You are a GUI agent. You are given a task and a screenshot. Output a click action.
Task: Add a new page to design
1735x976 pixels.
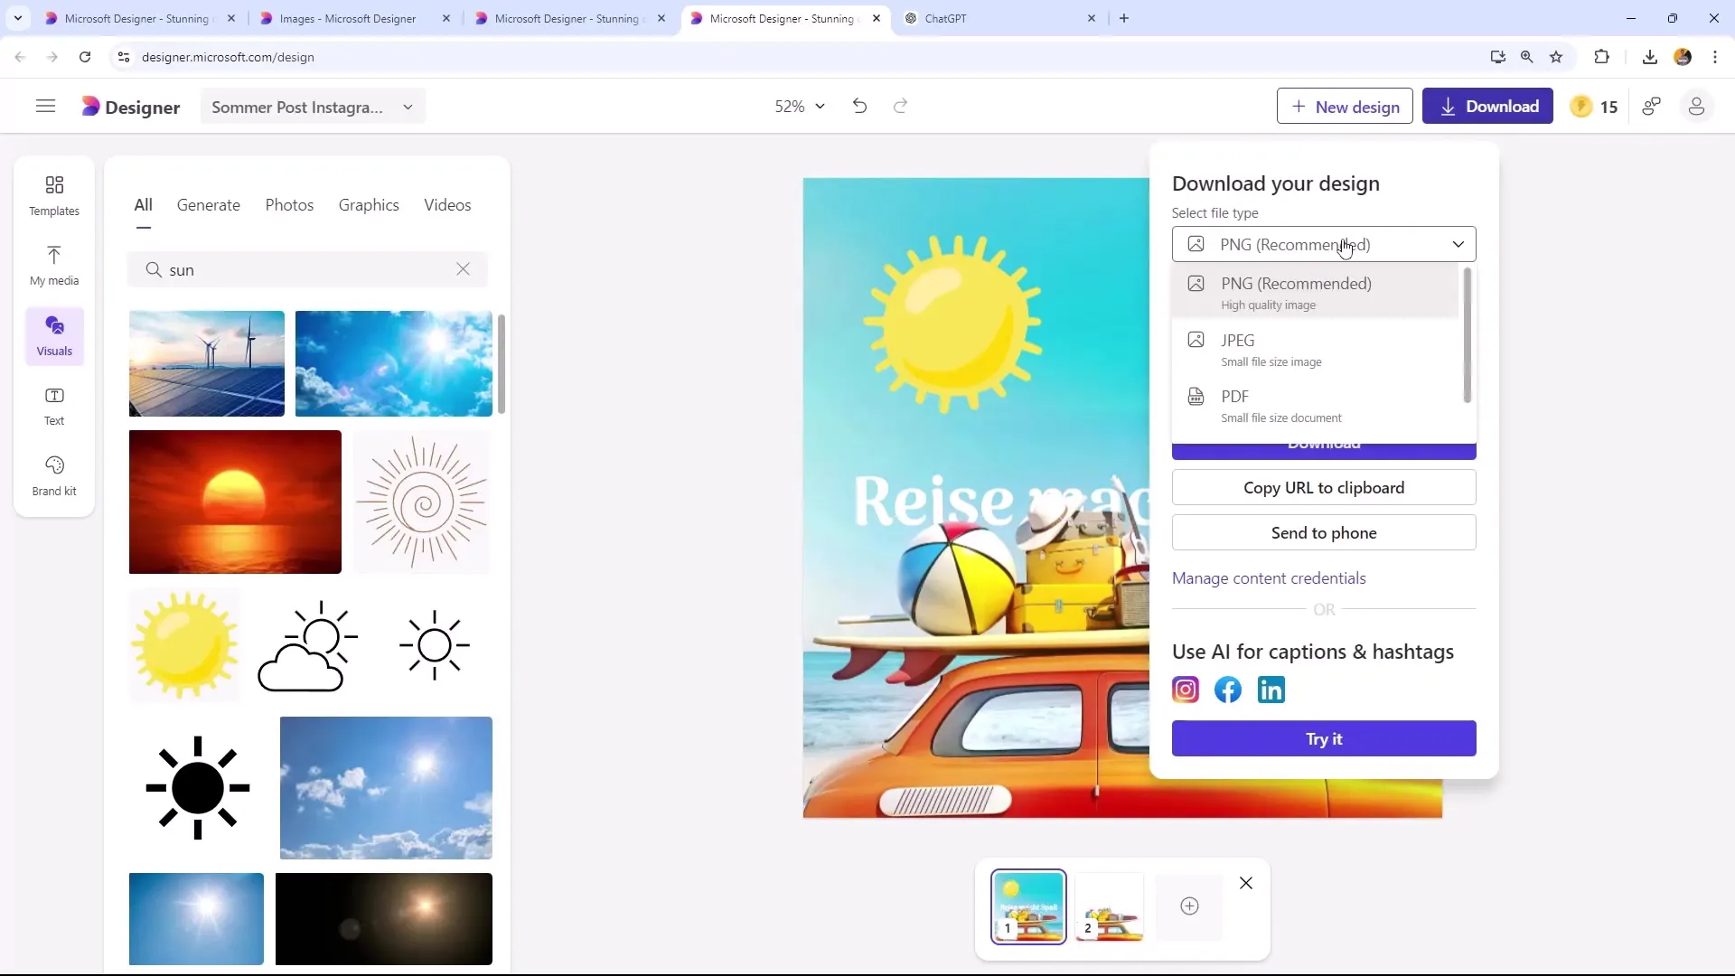tap(1189, 906)
